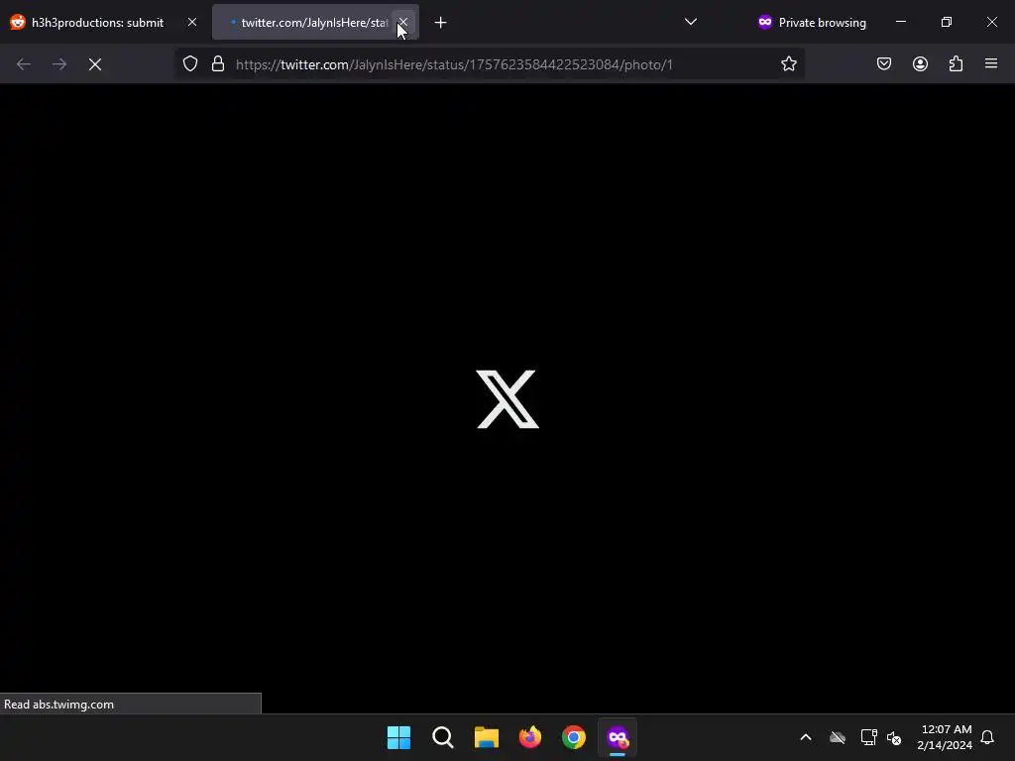The image size is (1015, 761).
Task: Click the OneDrive cloud tray icon
Action: 838,737
